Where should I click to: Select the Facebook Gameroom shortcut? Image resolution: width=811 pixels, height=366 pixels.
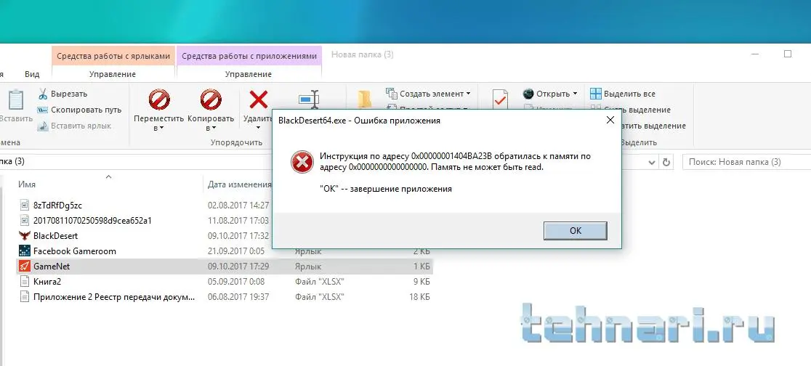(74, 251)
